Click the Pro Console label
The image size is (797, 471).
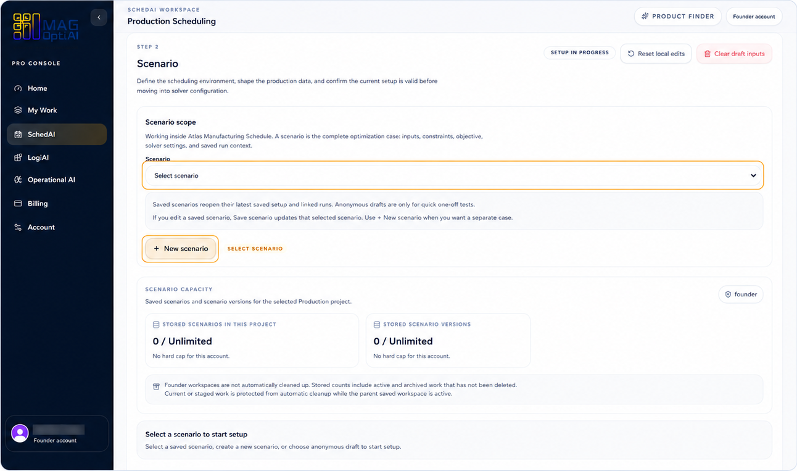[x=36, y=64]
